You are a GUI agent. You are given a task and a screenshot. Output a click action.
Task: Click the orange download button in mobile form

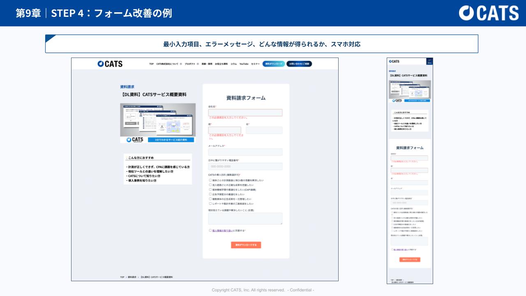pos(410,260)
